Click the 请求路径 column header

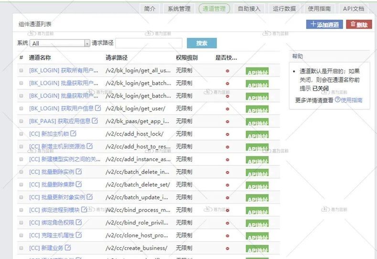(x=117, y=58)
